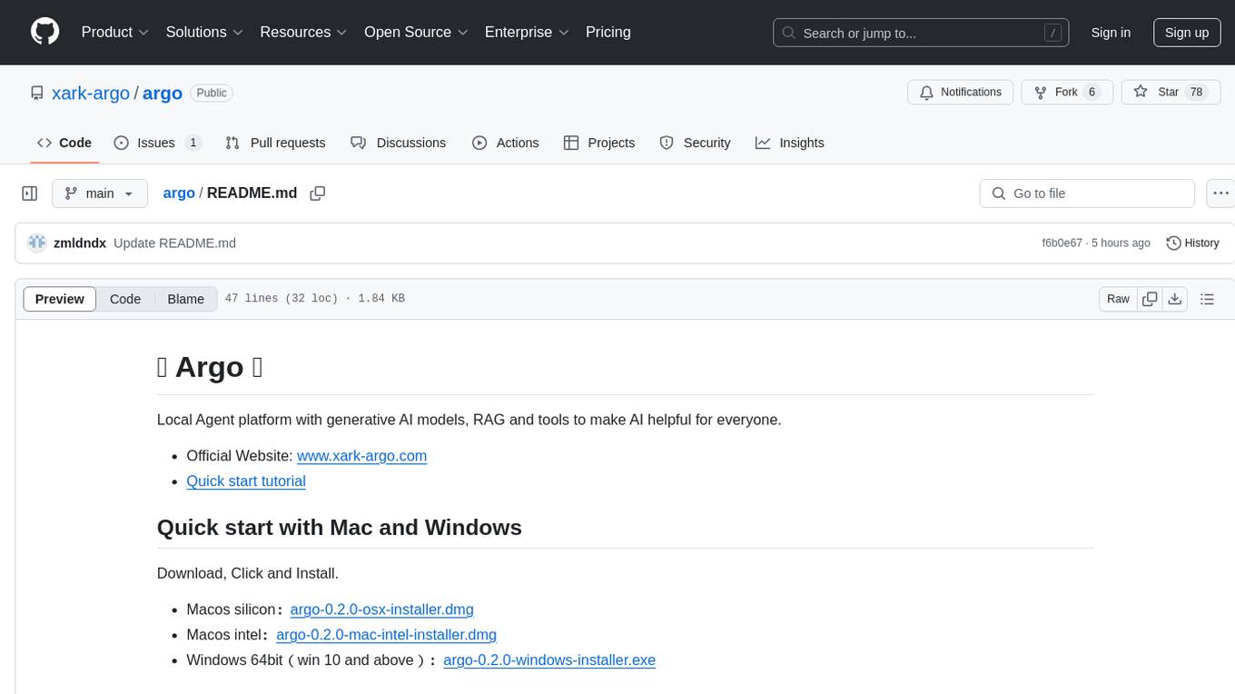1235x694 pixels.
Task: Open the Update README.md commit message
Action: 174,243
